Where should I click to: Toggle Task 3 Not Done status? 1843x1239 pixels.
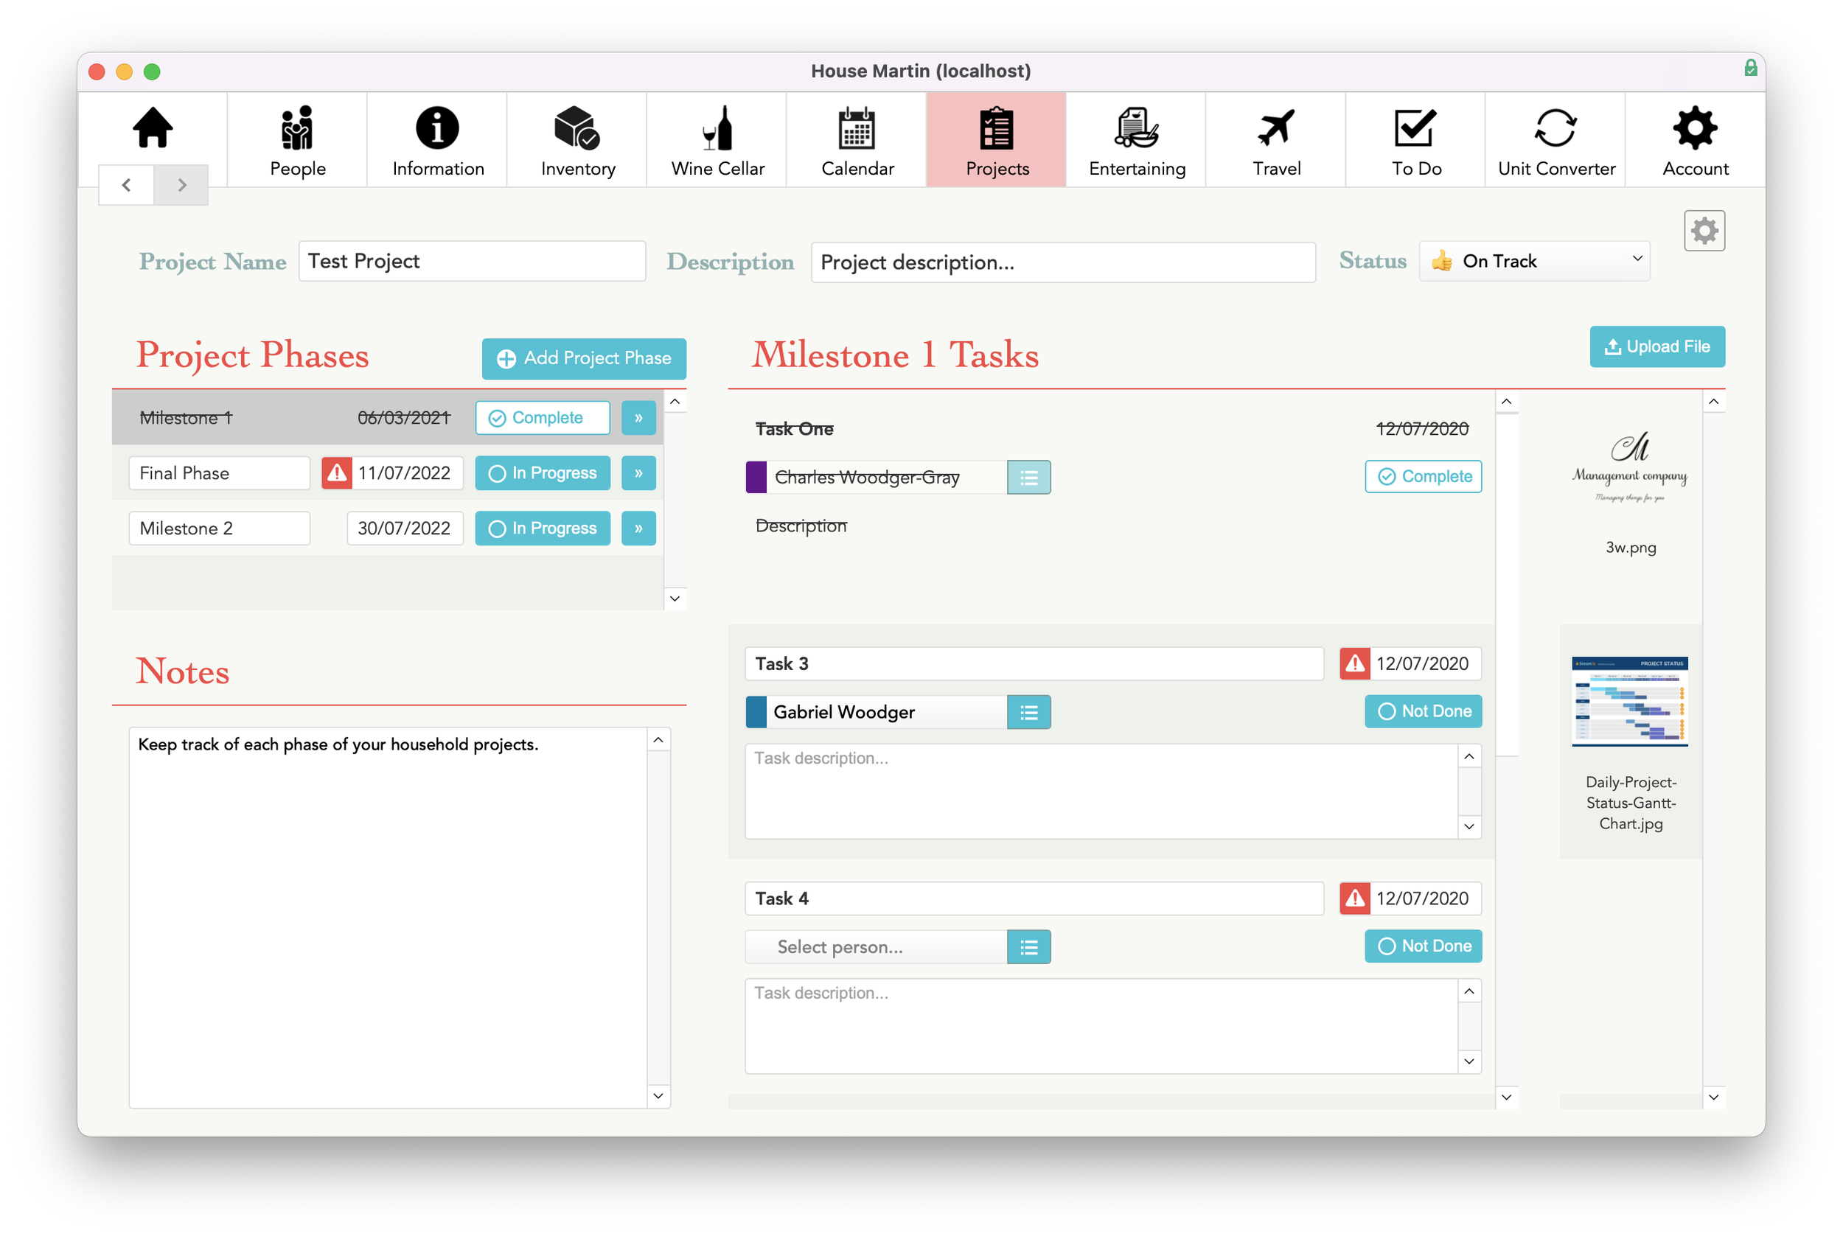point(1423,711)
